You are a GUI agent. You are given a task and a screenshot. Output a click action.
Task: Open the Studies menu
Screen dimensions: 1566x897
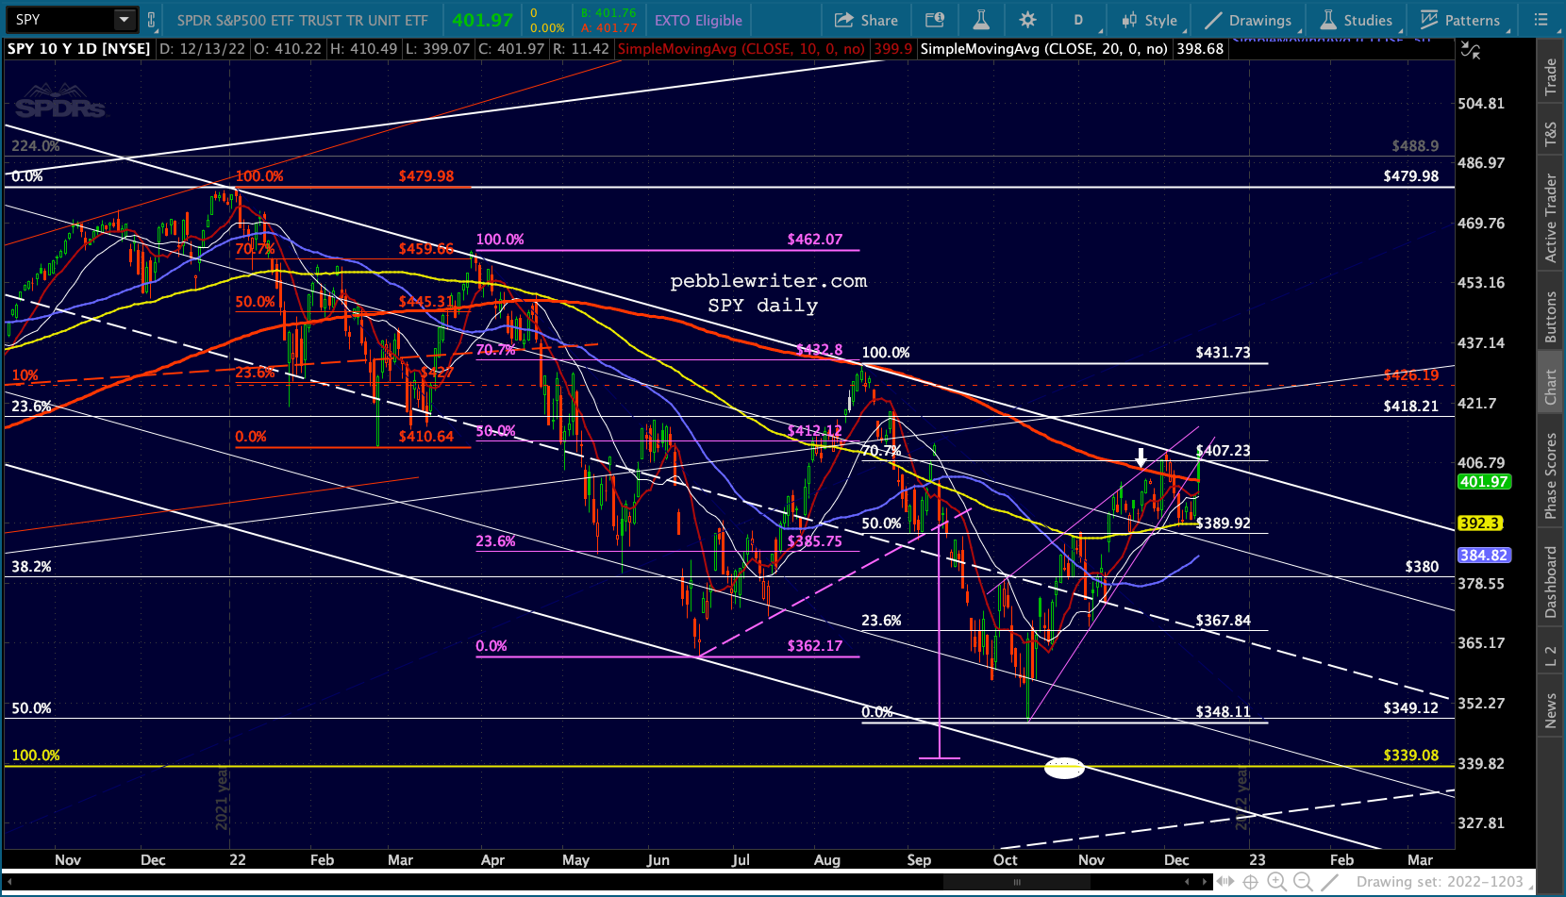coord(1357,20)
